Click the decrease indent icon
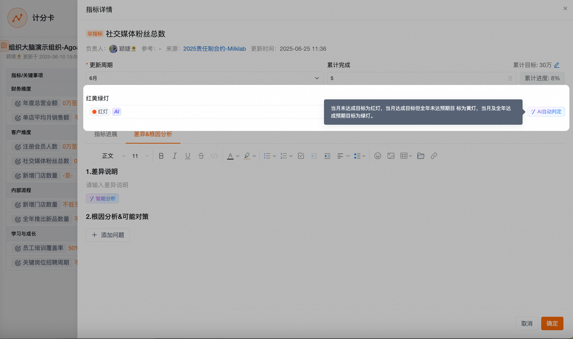The image size is (573, 339). coord(314,156)
